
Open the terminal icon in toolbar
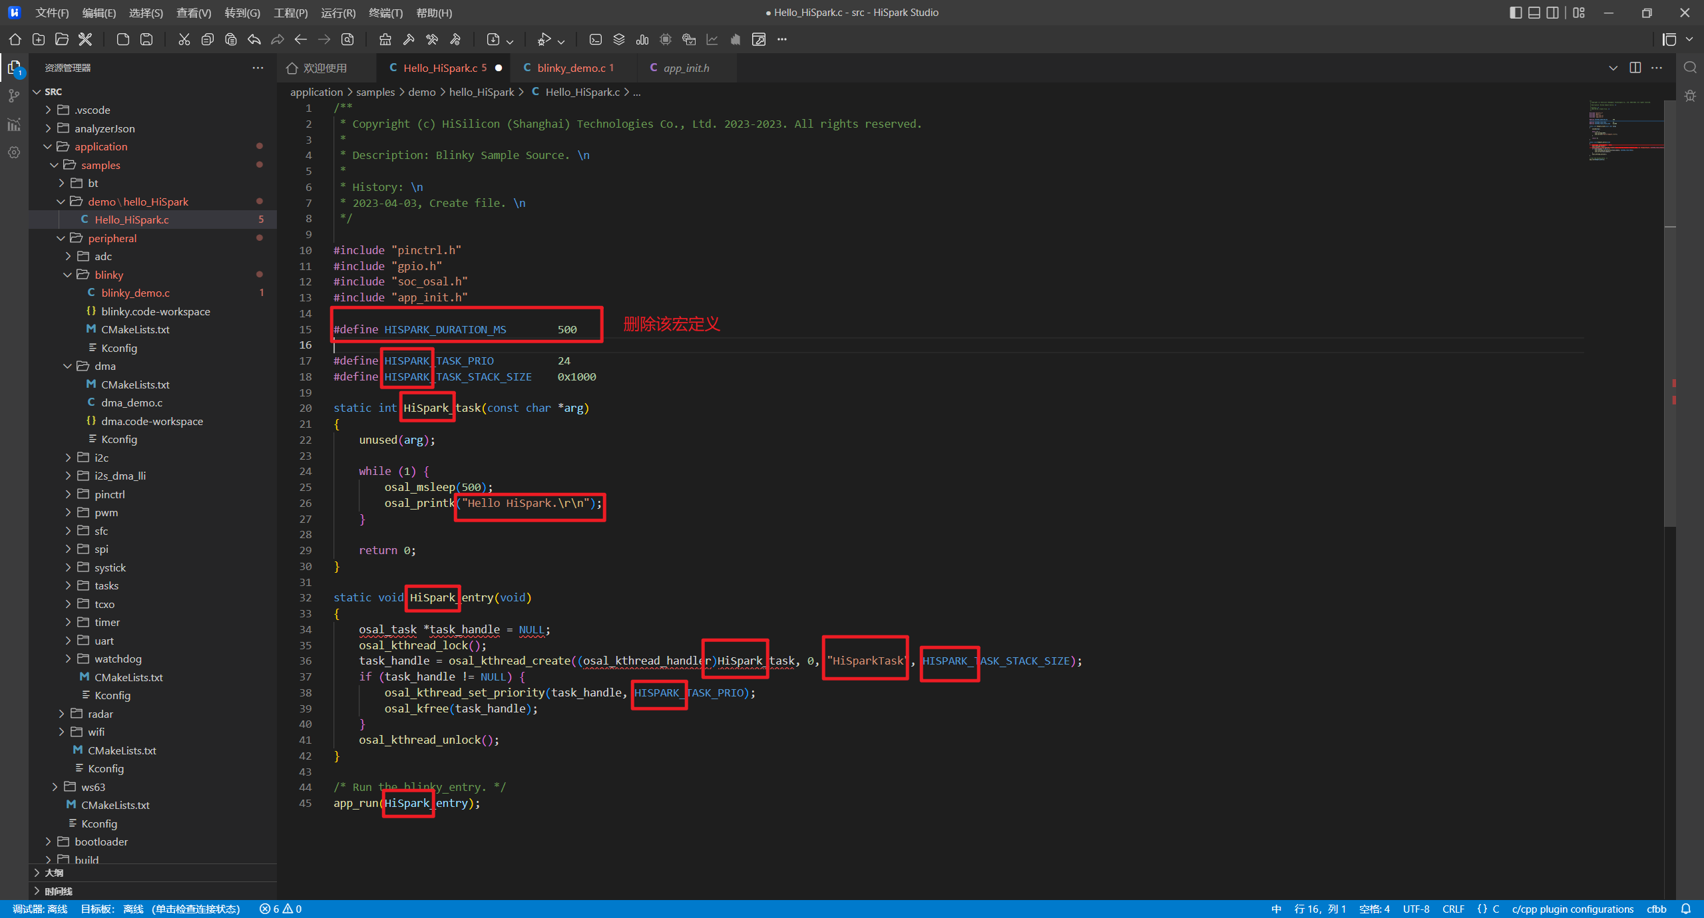click(x=596, y=39)
